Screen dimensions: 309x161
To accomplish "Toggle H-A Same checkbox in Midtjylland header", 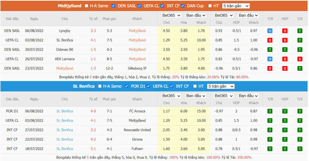I will 86,6.
